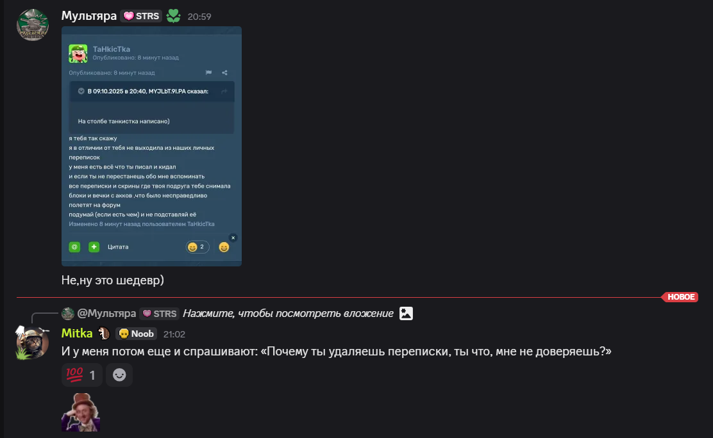Click the green plus multiquote button
Viewport: 713px width, 438px height.
[x=94, y=247]
